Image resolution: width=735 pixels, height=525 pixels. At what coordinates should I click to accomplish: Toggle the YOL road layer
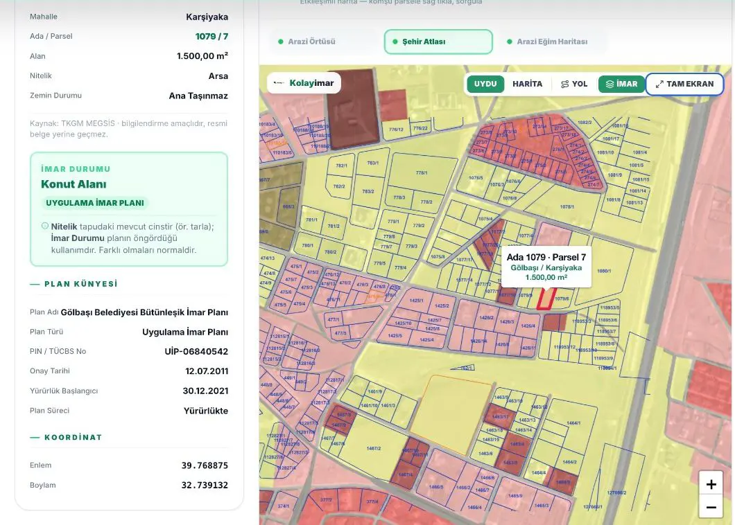pyautogui.click(x=574, y=84)
